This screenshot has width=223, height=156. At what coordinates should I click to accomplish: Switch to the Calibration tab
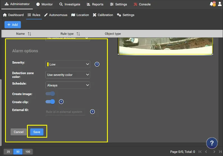103,15
